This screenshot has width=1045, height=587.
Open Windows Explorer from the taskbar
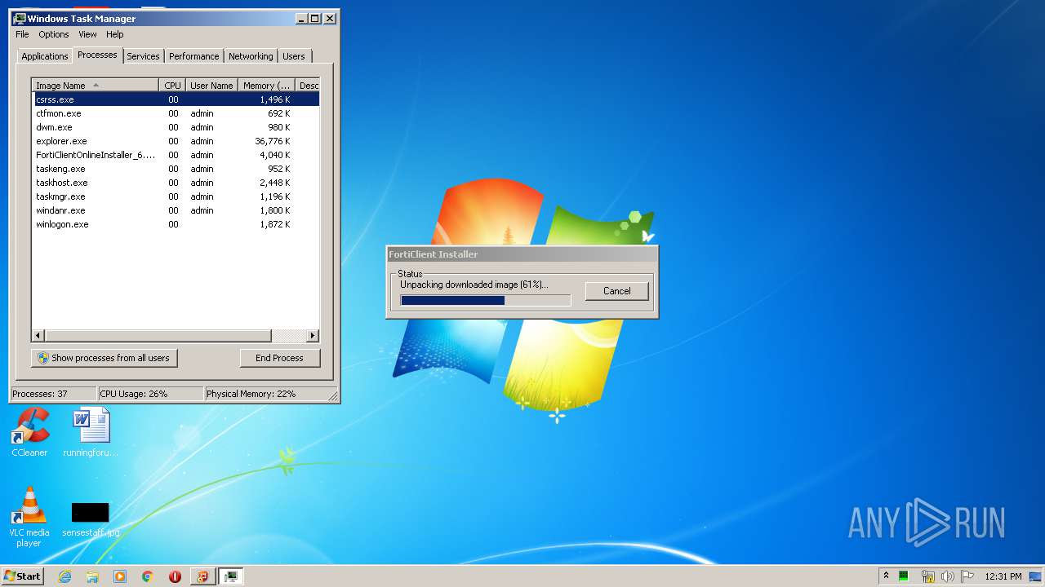click(x=92, y=576)
